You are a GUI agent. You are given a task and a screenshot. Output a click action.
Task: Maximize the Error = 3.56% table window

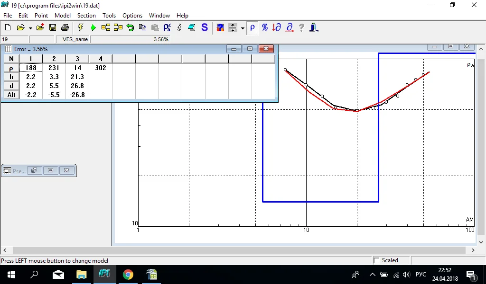[250, 49]
